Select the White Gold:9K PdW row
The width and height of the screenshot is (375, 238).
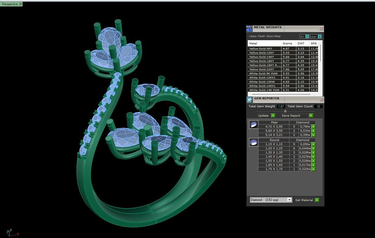click(283, 73)
